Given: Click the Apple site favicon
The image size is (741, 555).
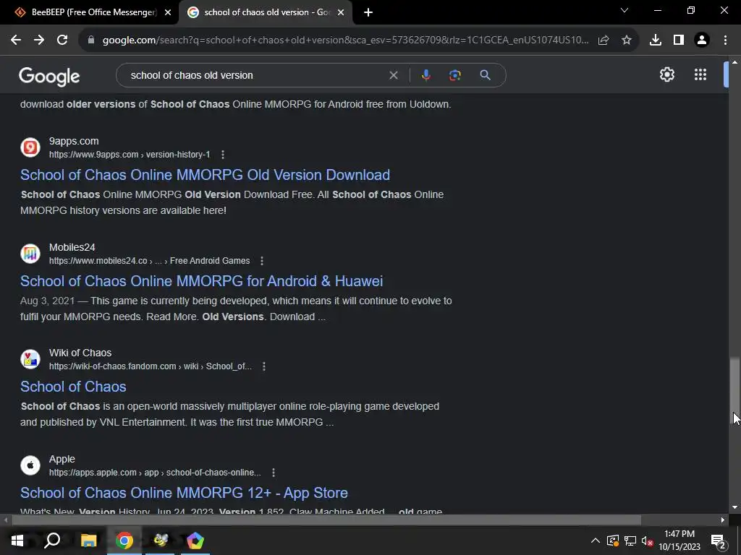Looking at the screenshot, I should pos(30,465).
